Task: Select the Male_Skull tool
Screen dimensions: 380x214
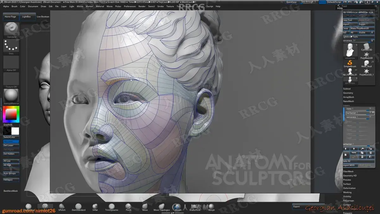Action: click(367, 64)
